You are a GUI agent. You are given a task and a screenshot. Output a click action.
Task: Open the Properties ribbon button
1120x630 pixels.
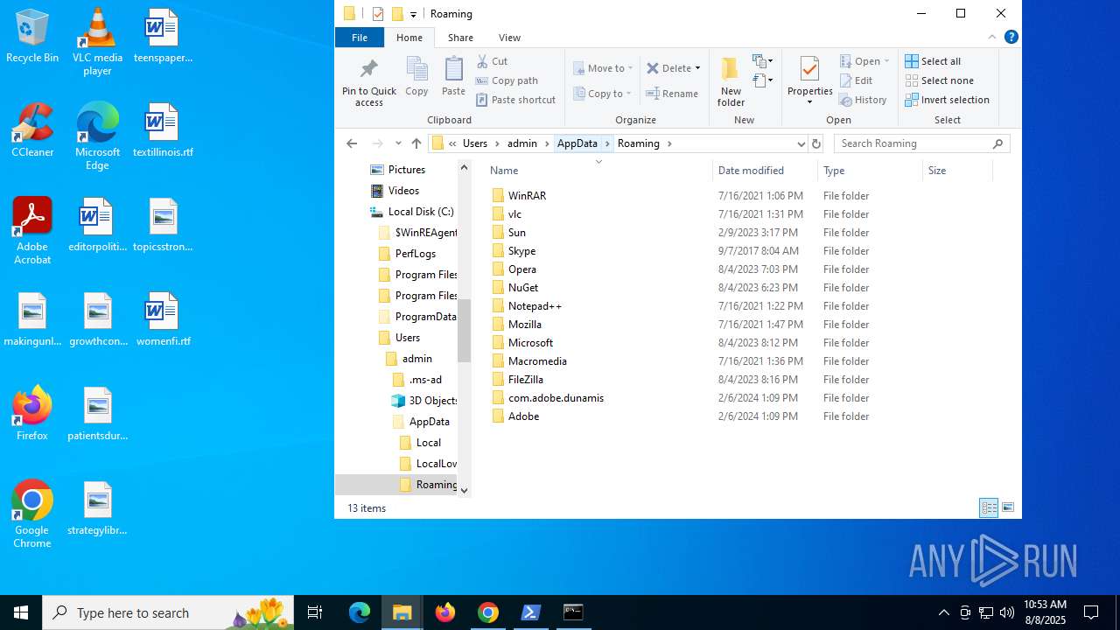point(809,80)
